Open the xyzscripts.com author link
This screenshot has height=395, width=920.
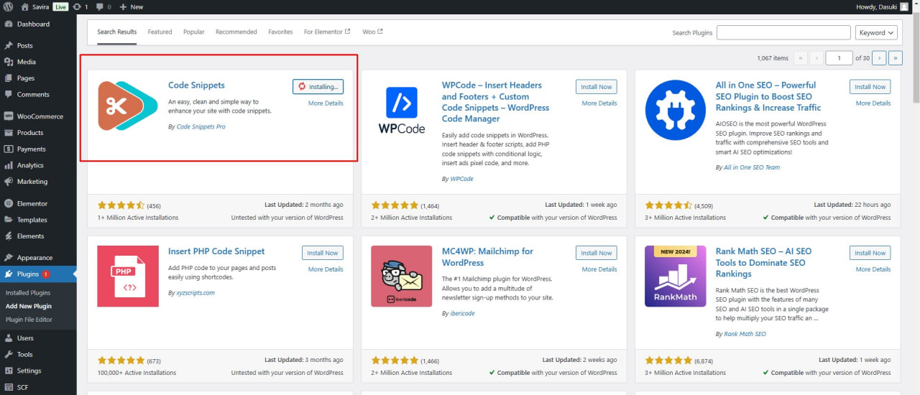[195, 293]
